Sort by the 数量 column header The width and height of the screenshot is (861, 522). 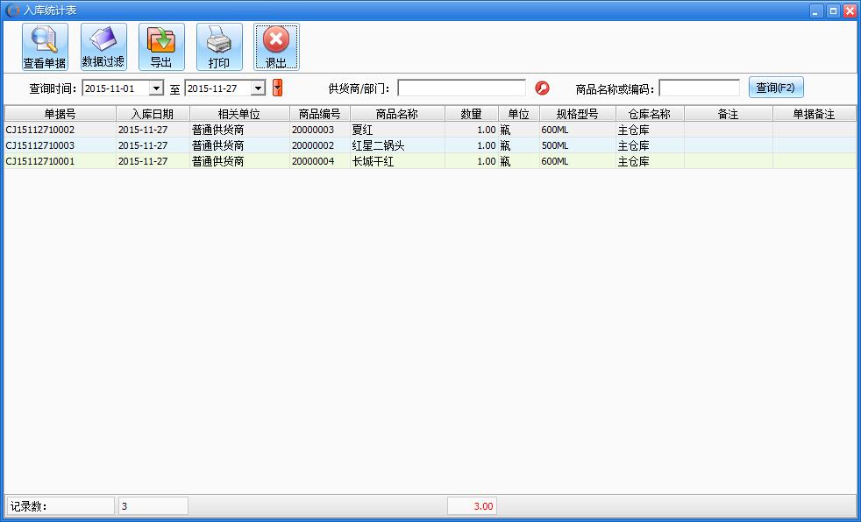(x=472, y=114)
